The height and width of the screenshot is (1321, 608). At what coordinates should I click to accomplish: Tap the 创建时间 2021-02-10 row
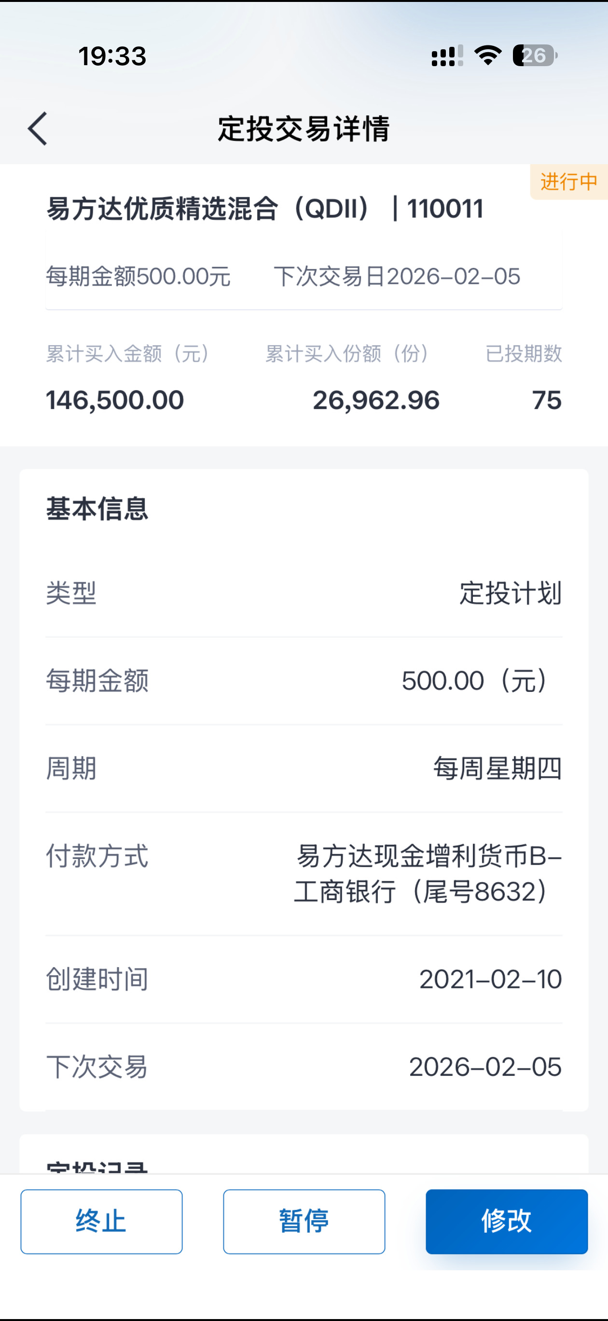click(x=304, y=979)
